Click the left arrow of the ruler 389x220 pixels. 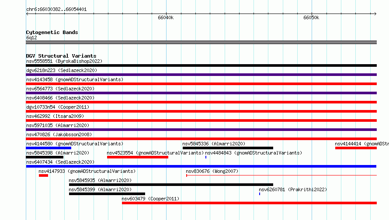28,14
